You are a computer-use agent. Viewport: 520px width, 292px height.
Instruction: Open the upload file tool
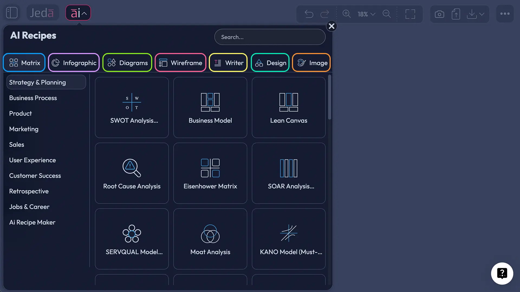456,14
